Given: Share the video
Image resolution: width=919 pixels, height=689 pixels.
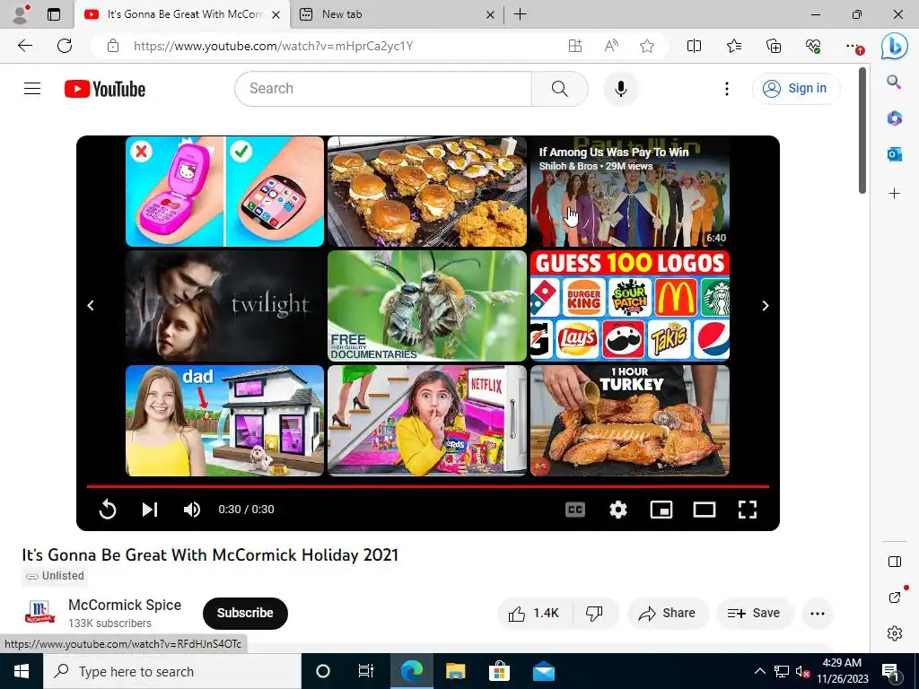Looking at the screenshot, I should (668, 614).
